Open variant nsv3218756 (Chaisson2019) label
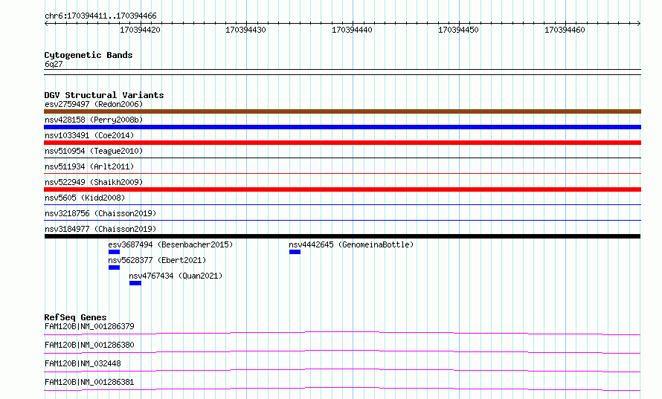 click(100, 213)
